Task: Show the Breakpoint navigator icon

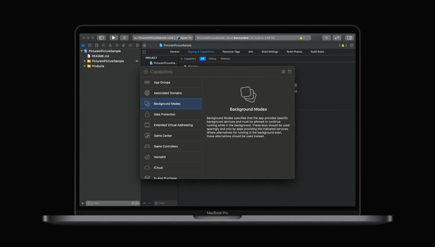Action: [x=130, y=45]
